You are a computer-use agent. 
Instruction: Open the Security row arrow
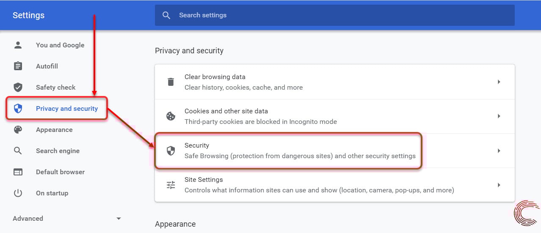click(499, 151)
